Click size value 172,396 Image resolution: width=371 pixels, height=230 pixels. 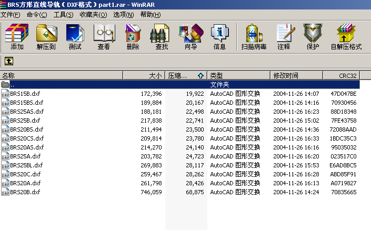point(151,94)
